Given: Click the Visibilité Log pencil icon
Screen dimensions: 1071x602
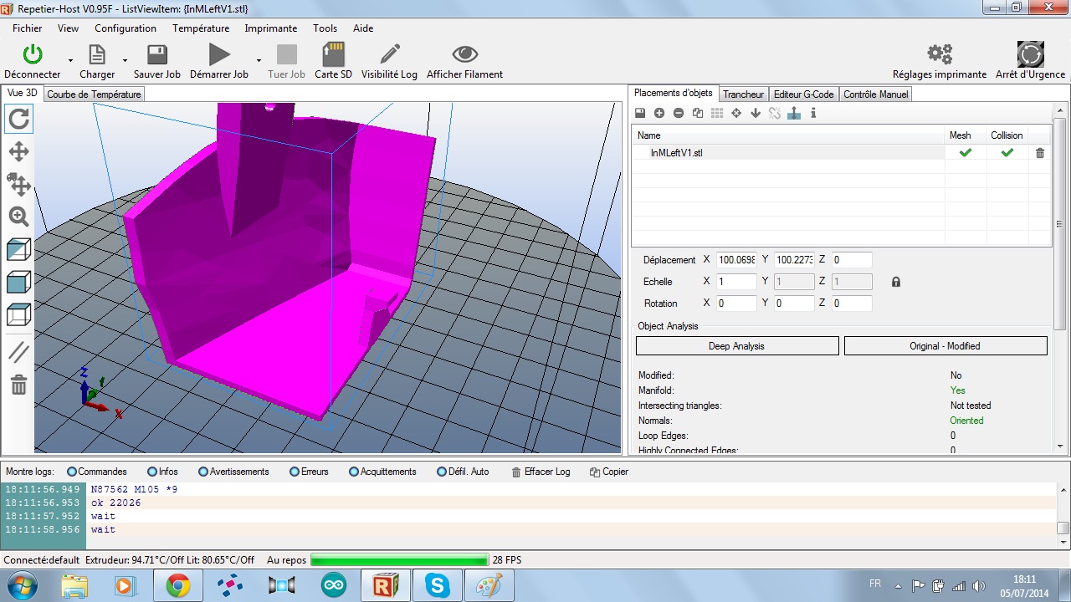Looking at the screenshot, I should click(x=389, y=54).
